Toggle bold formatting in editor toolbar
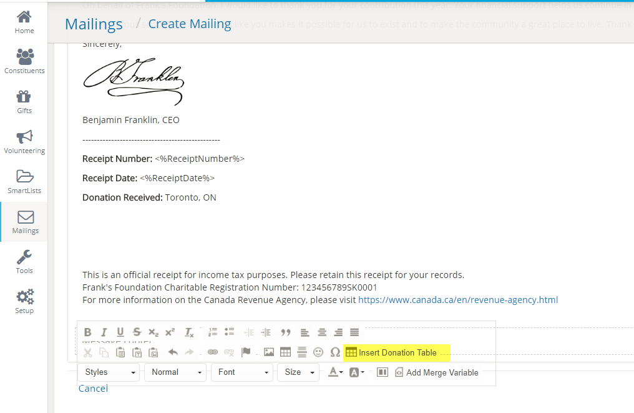The image size is (634, 413). click(88, 332)
